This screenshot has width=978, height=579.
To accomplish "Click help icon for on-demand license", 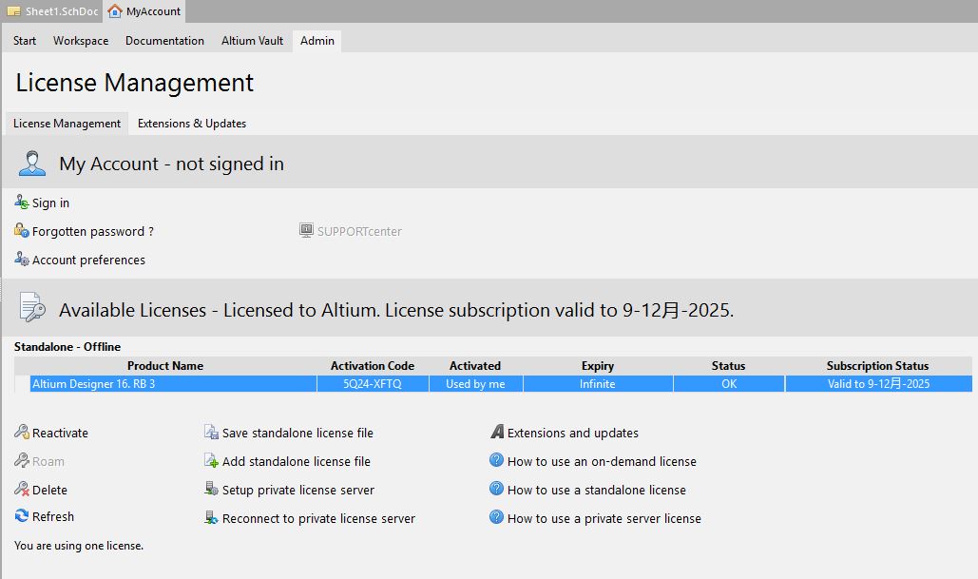I will 496,460.
